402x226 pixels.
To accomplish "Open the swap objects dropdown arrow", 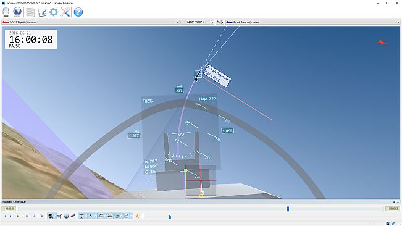I will [222, 22].
